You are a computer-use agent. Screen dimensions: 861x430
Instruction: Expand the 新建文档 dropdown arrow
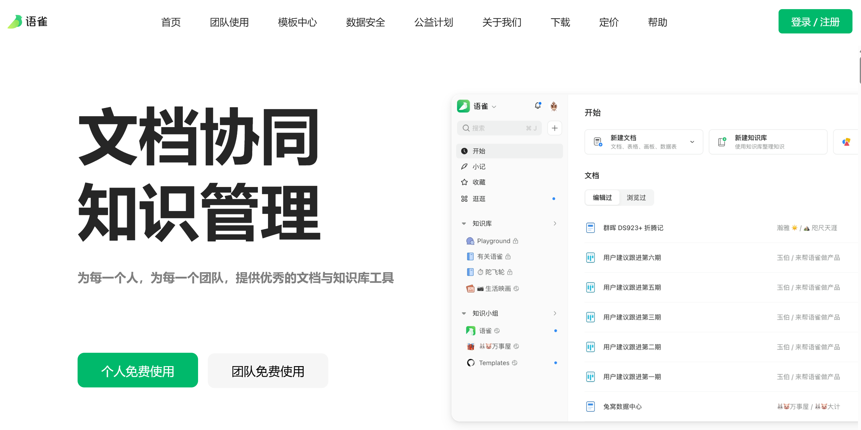692,142
